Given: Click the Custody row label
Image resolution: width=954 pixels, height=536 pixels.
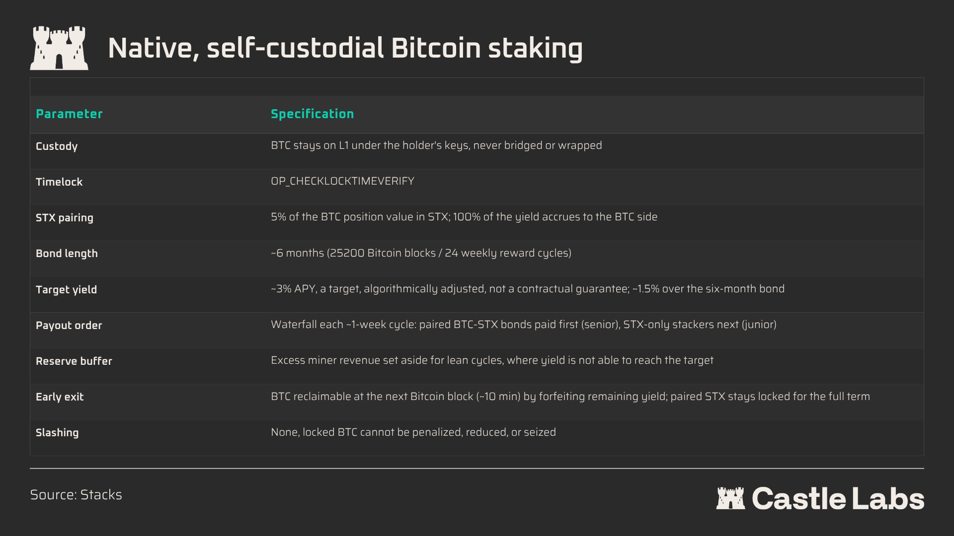Looking at the screenshot, I should [x=57, y=146].
